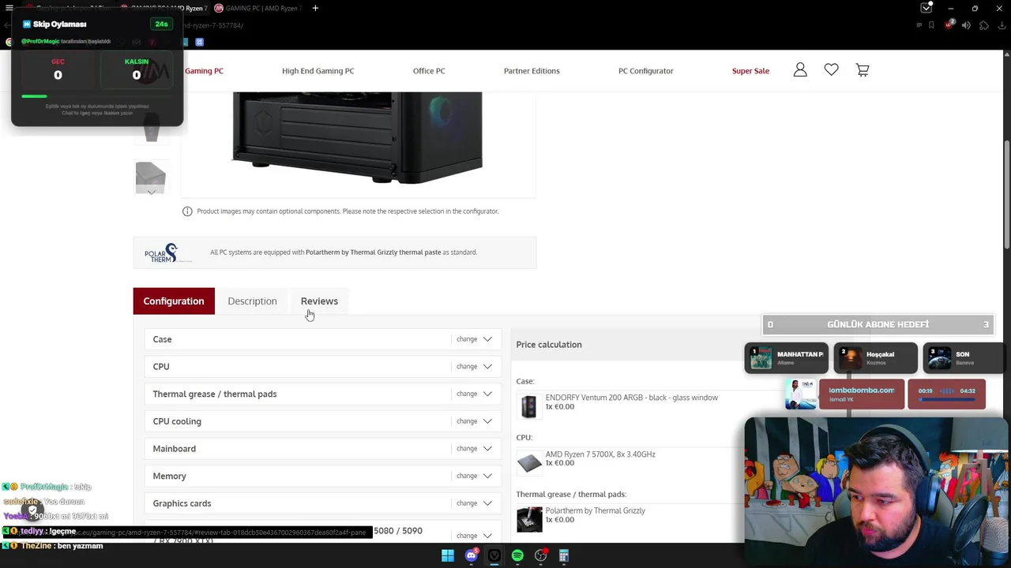
Task: Click the ENDORFY case thumbnail in price calculation
Action: (x=528, y=406)
